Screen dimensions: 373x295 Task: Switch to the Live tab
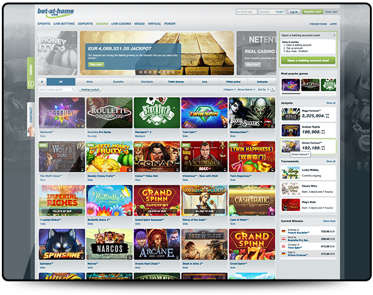pyautogui.click(x=205, y=82)
